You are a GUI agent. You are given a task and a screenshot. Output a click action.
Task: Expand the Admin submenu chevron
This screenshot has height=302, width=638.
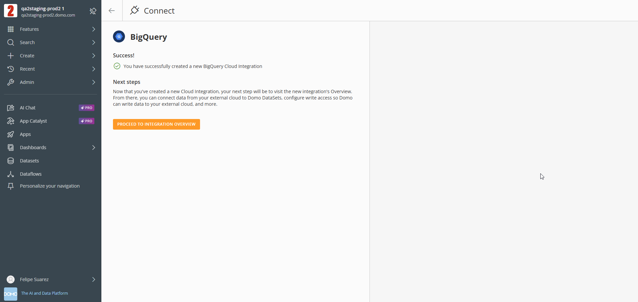[x=94, y=82]
